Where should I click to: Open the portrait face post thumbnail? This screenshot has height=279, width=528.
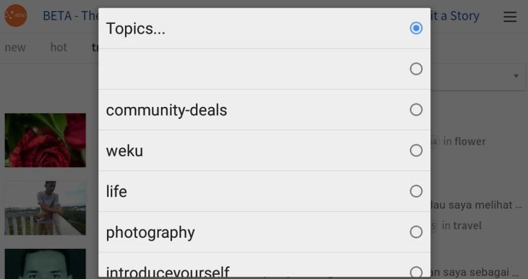coord(45,264)
